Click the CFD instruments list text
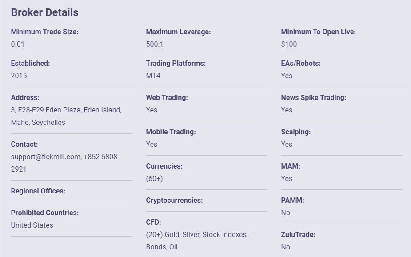The height and width of the screenshot is (257, 411). (197, 241)
